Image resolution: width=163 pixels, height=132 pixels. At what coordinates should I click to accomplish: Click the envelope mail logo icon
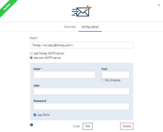click(81, 12)
